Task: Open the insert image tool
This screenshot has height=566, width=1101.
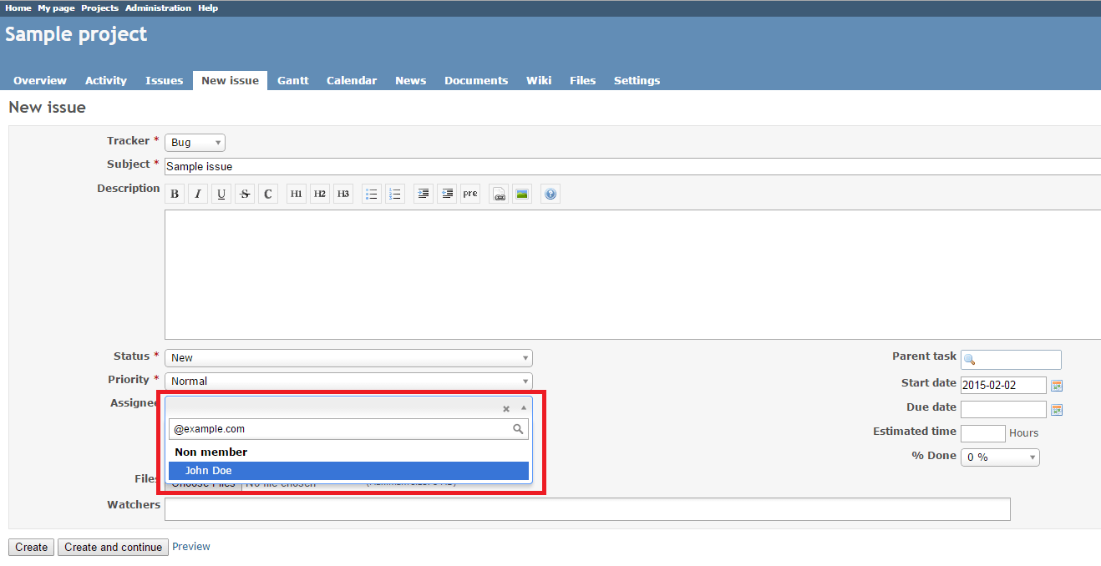Action: click(x=522, y=193)
